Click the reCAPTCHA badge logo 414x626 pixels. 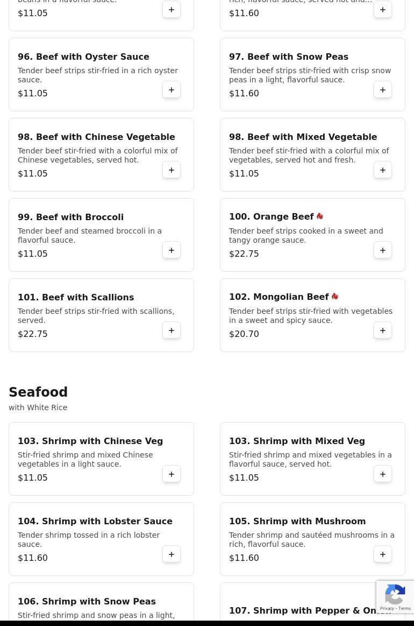click(395, 594)
